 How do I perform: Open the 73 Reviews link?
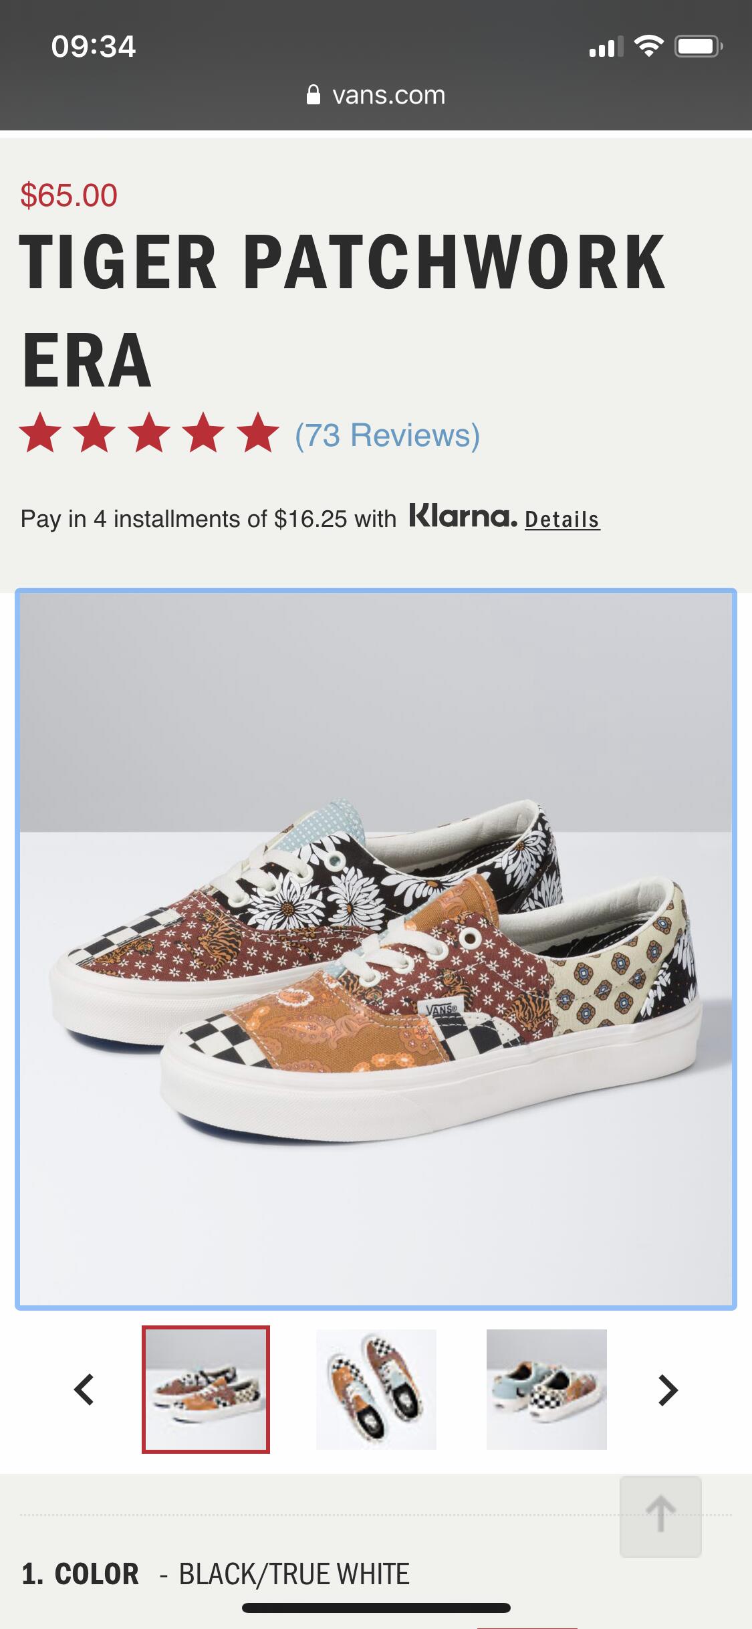tap(388, 435)
